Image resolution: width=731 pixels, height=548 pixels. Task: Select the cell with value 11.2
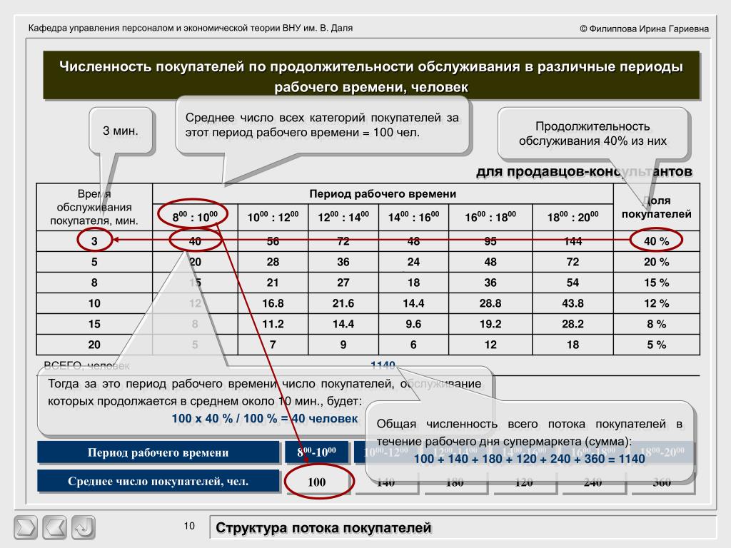273,325
